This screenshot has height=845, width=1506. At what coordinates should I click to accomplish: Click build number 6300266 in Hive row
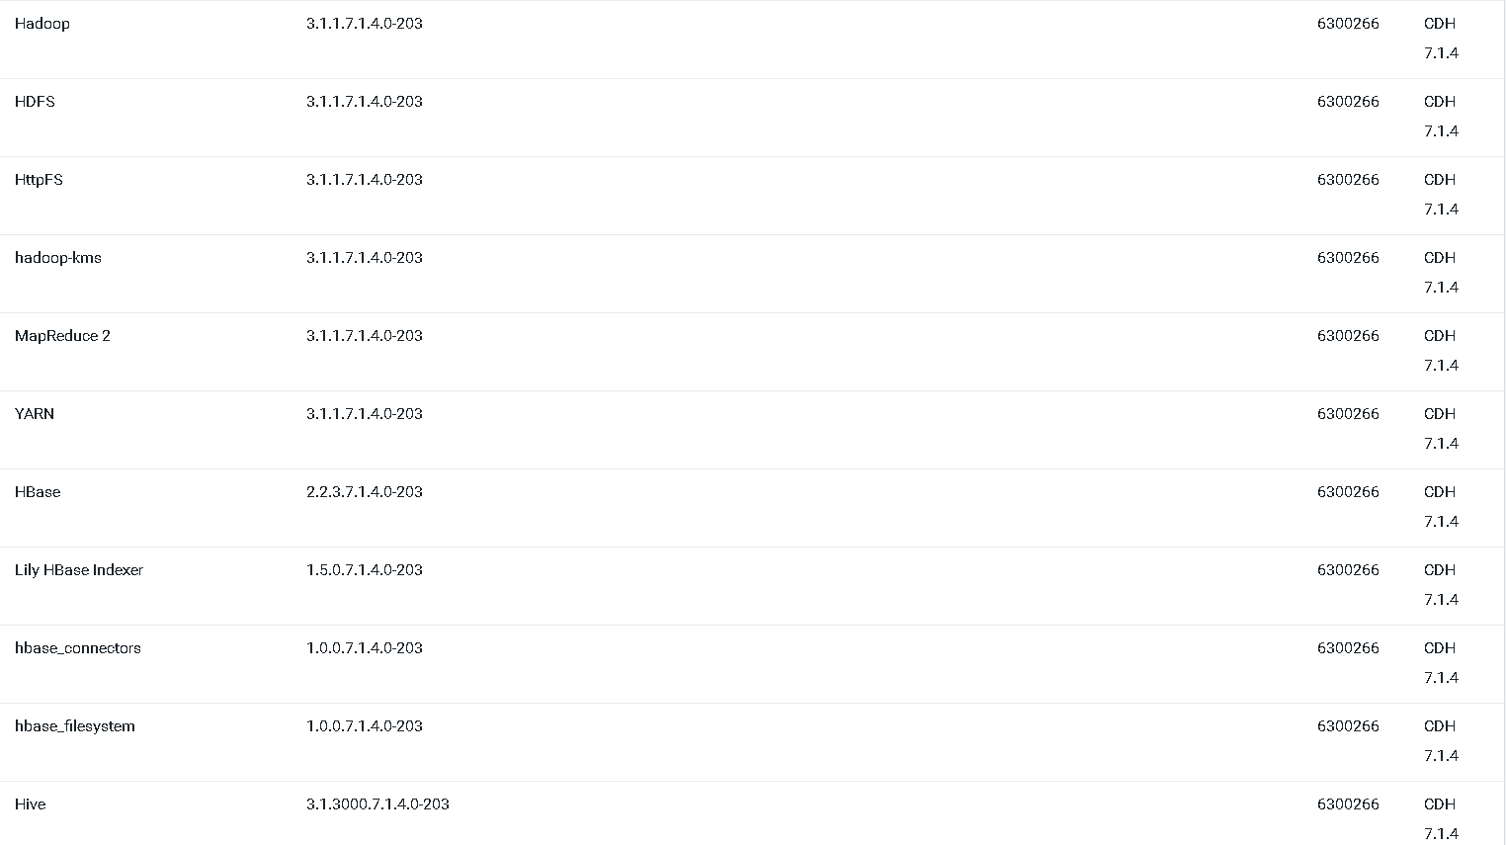(1348, 804)
